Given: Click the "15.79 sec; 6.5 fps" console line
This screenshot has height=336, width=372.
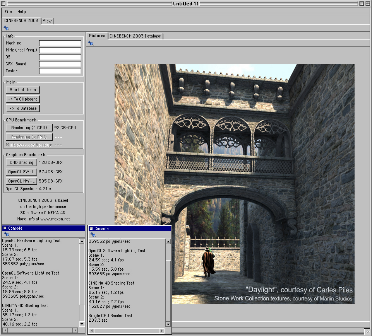Looking at the screenshot, I should 20,250.
